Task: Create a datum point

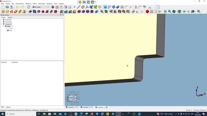Action: [74, 7]
